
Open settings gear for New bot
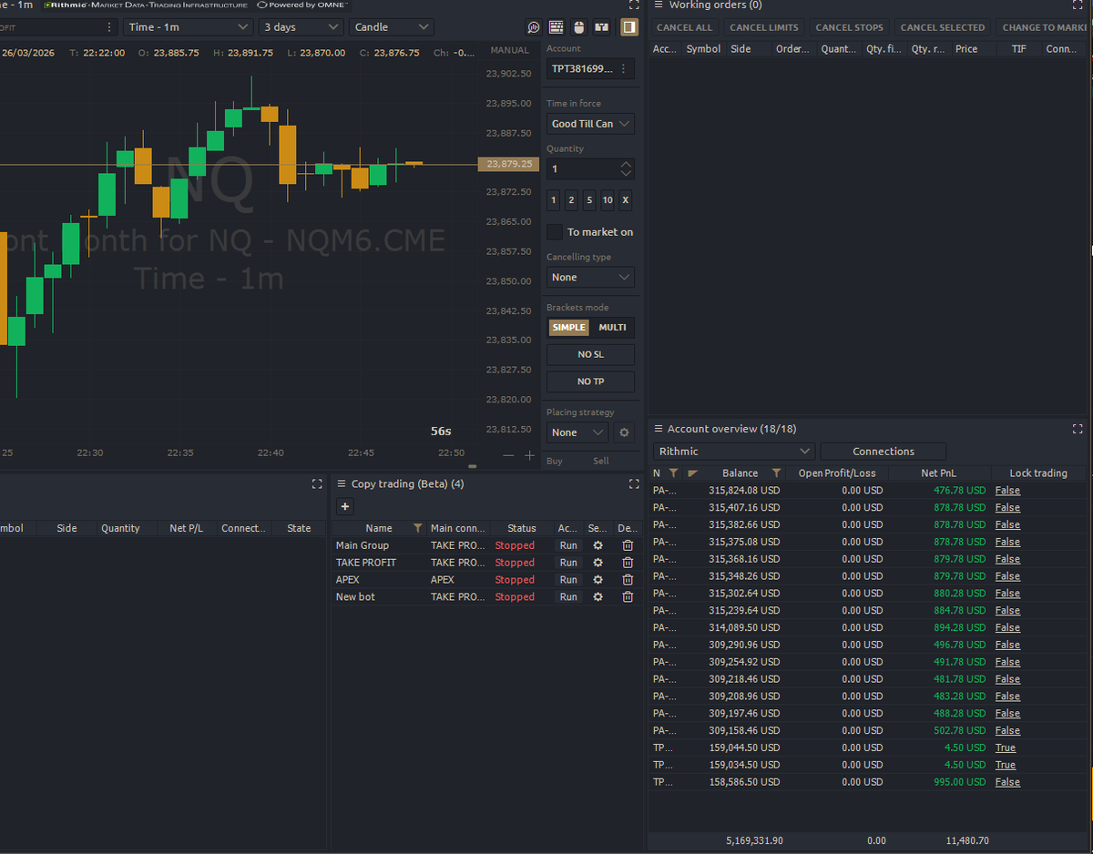click(598, 597)
